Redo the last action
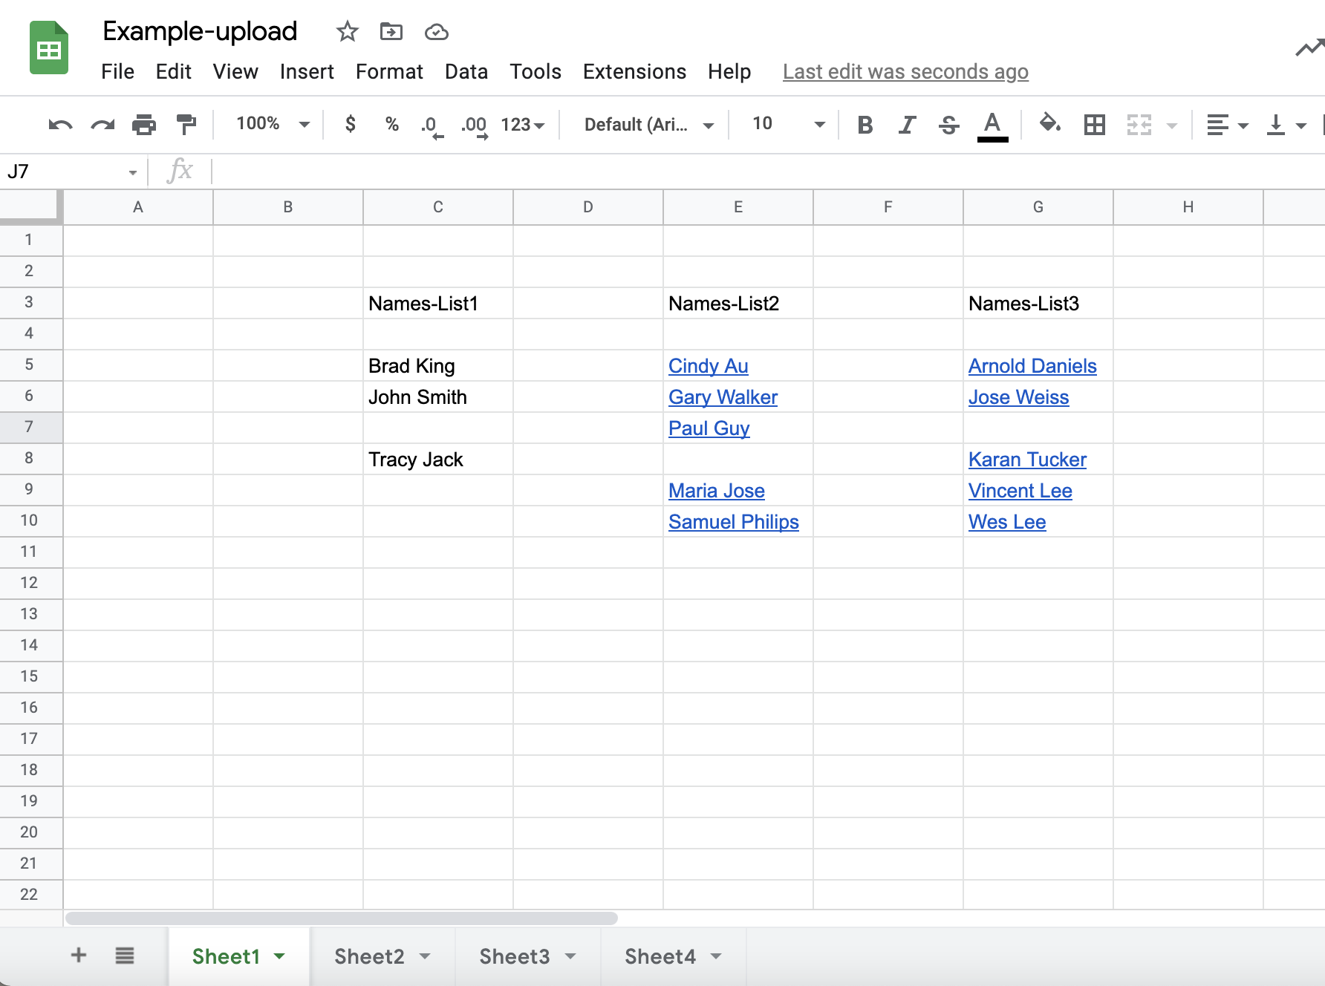The height and width of the screenshot is (986, 1325). pos(102,125)
